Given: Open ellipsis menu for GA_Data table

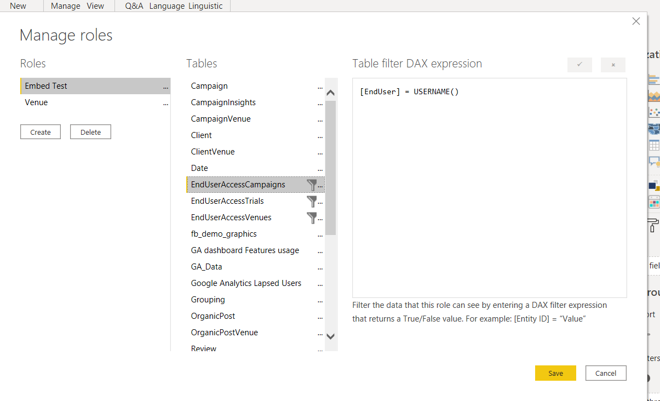Looking at the screenshot, I should 320,268.
